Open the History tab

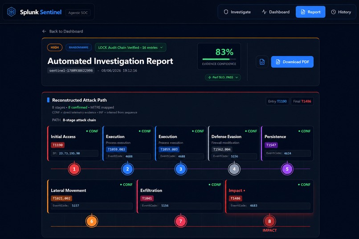click(x=341, y=12)
